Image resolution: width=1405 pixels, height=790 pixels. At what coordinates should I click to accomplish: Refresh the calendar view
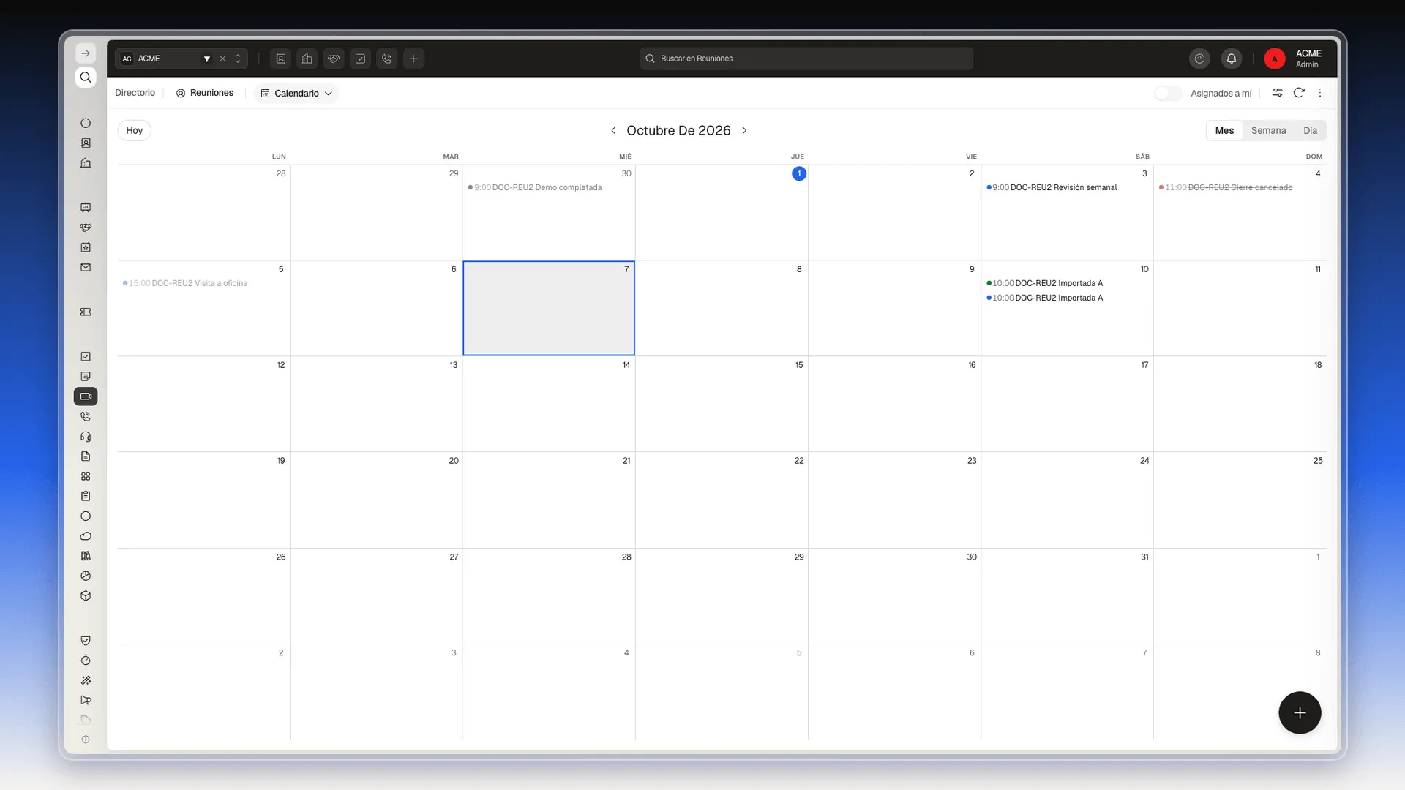click(1299, 93)
